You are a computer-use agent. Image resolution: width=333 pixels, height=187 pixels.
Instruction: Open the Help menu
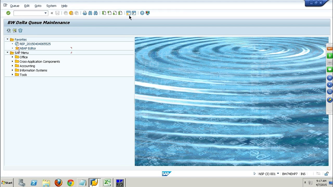(64, 6)
